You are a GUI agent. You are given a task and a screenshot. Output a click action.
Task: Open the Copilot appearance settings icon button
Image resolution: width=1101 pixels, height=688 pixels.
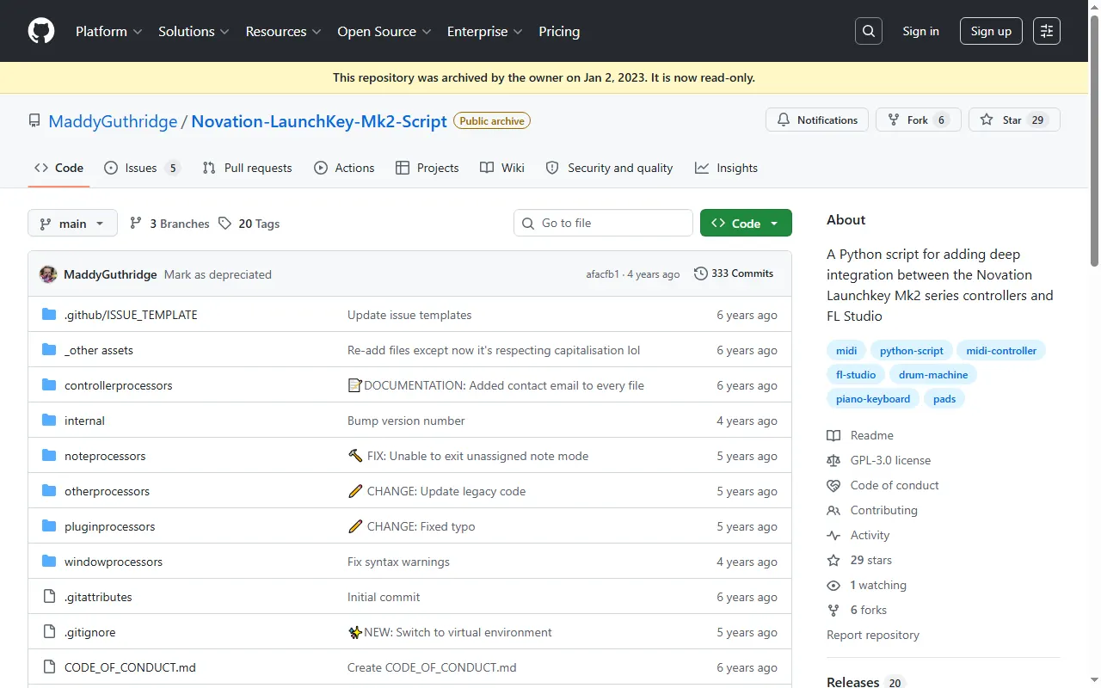[x=1047, y=31]
